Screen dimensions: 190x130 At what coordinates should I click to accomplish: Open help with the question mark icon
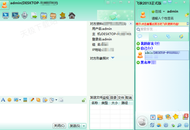click(186, 125)
